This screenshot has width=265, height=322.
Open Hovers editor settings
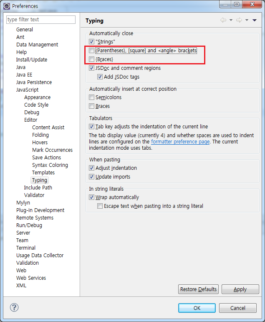[x=40, y=143]
